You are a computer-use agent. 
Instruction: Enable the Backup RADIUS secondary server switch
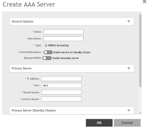[x=47, y=58]
